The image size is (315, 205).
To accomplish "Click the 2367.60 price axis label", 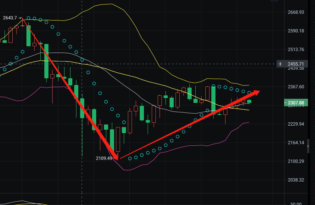I will point(296,87).
